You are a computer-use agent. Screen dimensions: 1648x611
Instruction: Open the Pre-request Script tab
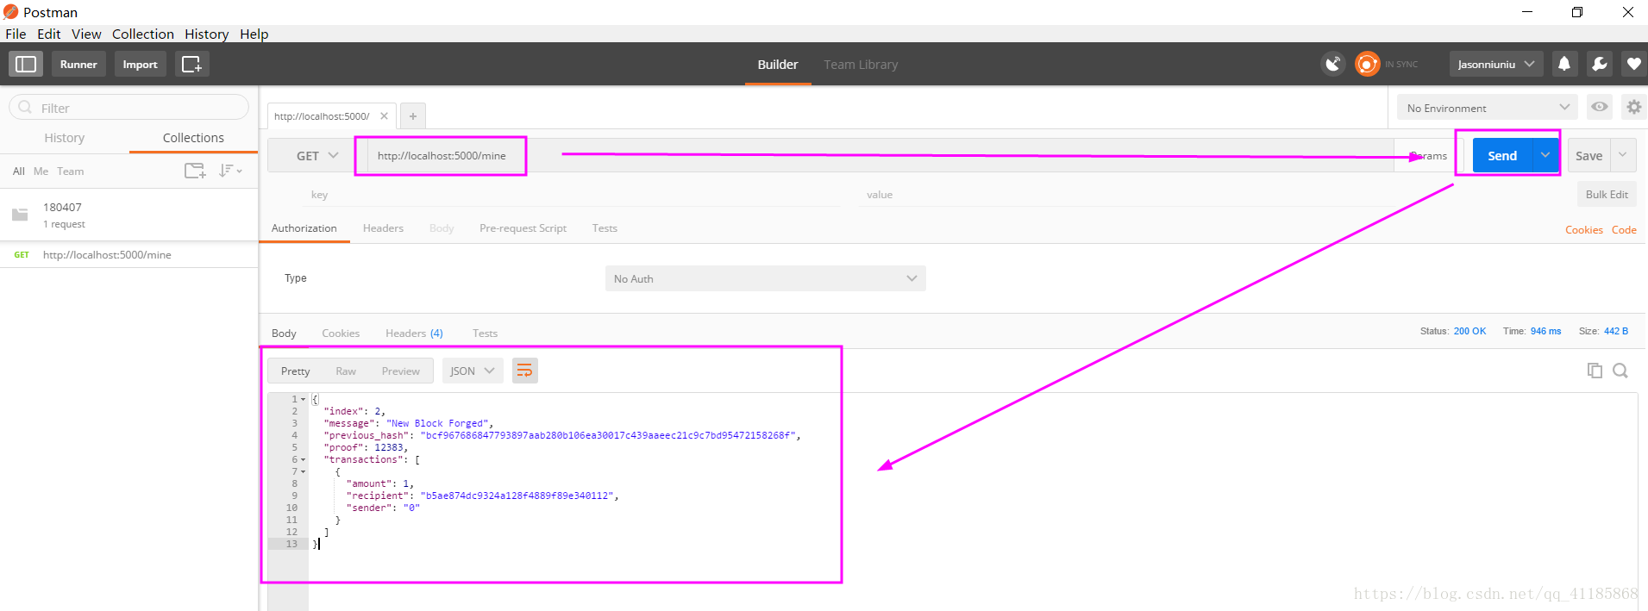523,228
